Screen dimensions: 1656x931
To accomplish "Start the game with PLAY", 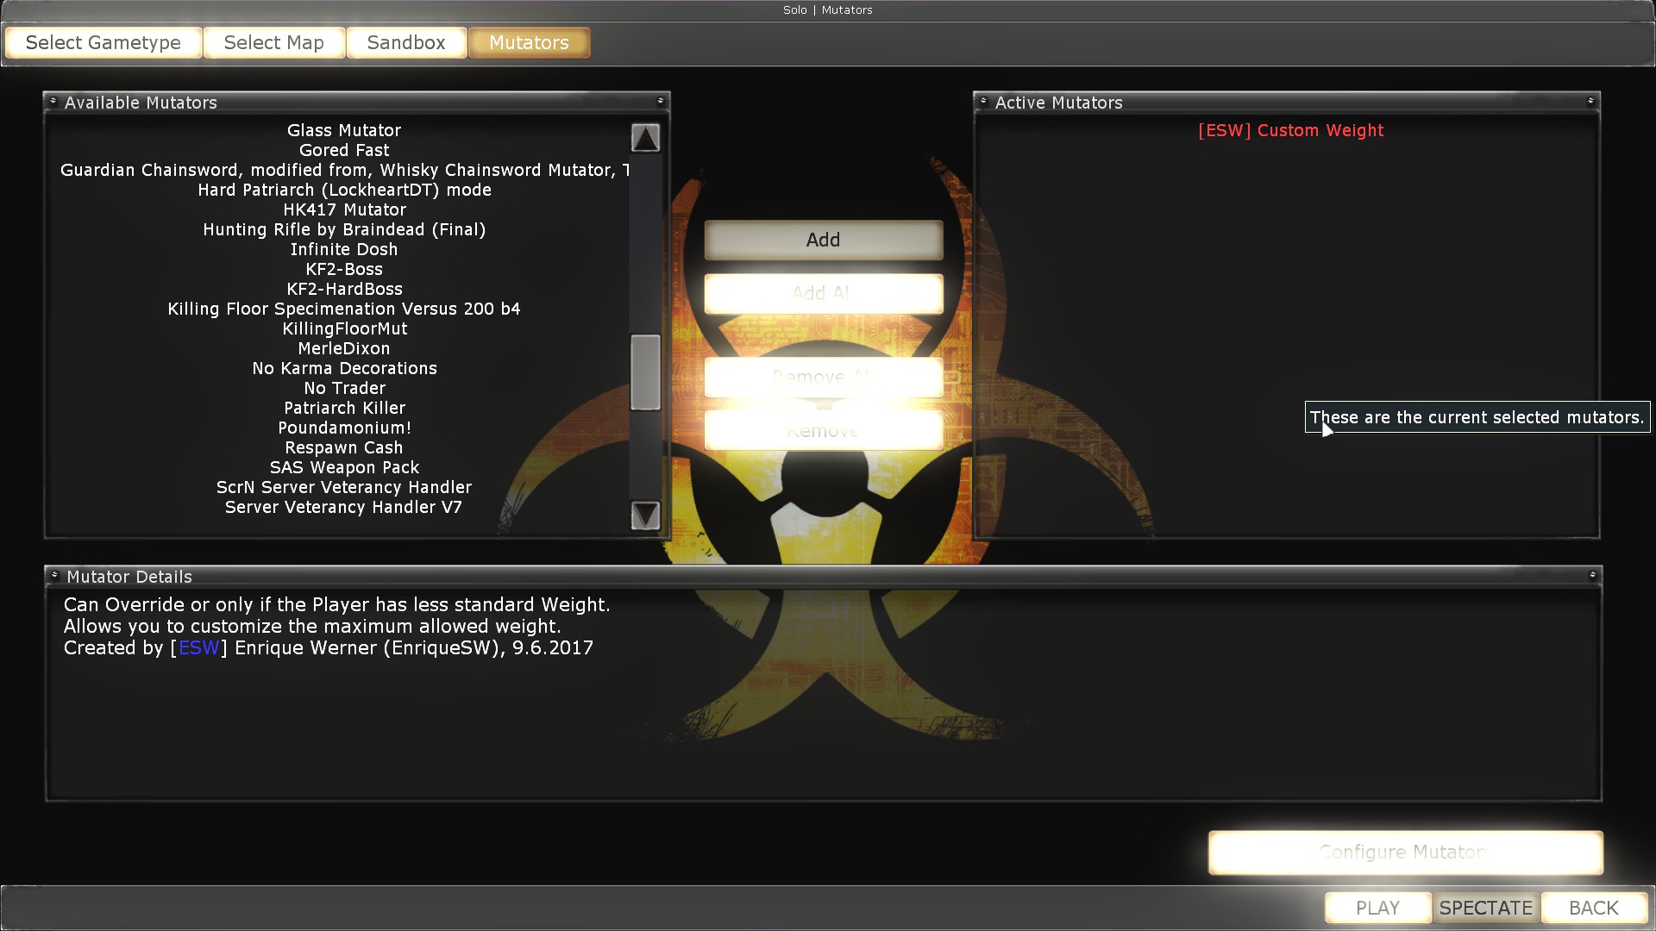I will tap(1377, 908).
